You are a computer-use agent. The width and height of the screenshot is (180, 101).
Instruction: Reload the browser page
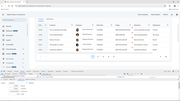pos(9,6)
